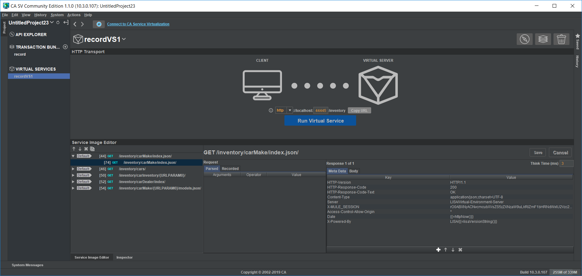Switch to the response Body tab
Screen dimensions: 582x276
[x=354, y=171]
